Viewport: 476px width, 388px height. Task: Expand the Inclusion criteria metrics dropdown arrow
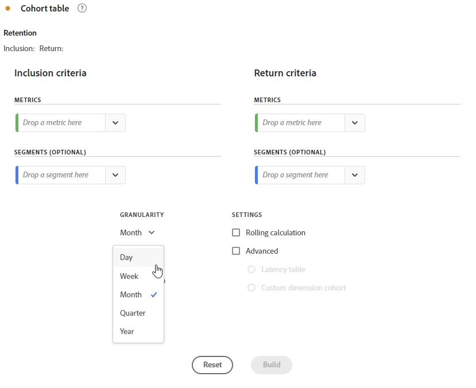115,123
